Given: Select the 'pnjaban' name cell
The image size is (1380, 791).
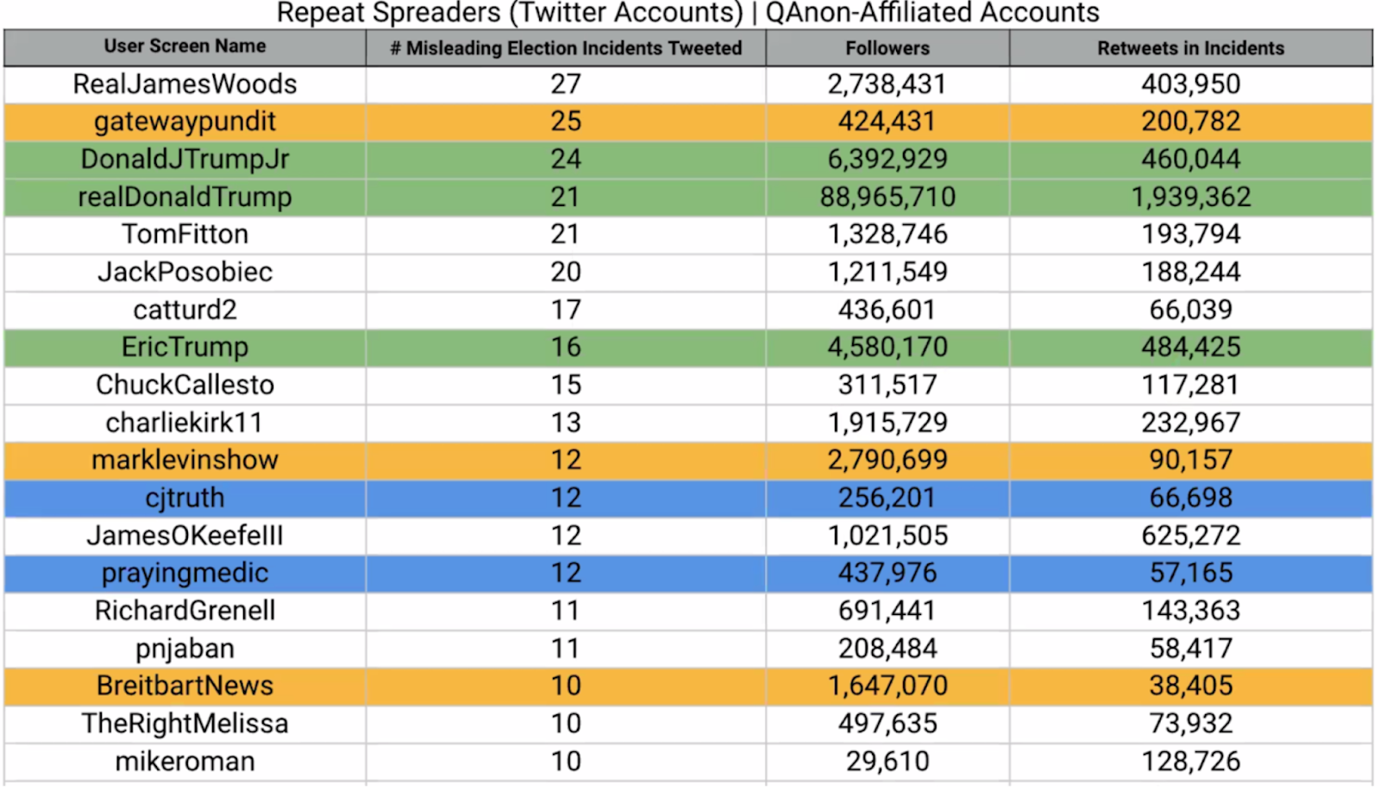Looking at the screenshot, I should click(185, 649).
